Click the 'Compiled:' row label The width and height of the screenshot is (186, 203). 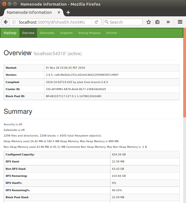point(13,82)
